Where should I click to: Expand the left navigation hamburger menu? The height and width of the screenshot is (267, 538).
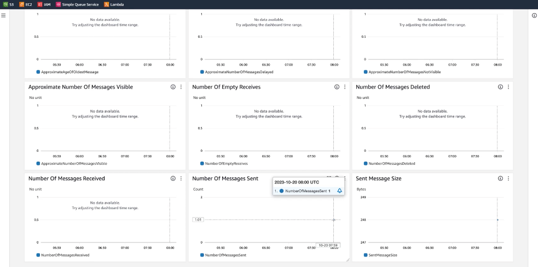pyautogui.click(x=3, y=15)
